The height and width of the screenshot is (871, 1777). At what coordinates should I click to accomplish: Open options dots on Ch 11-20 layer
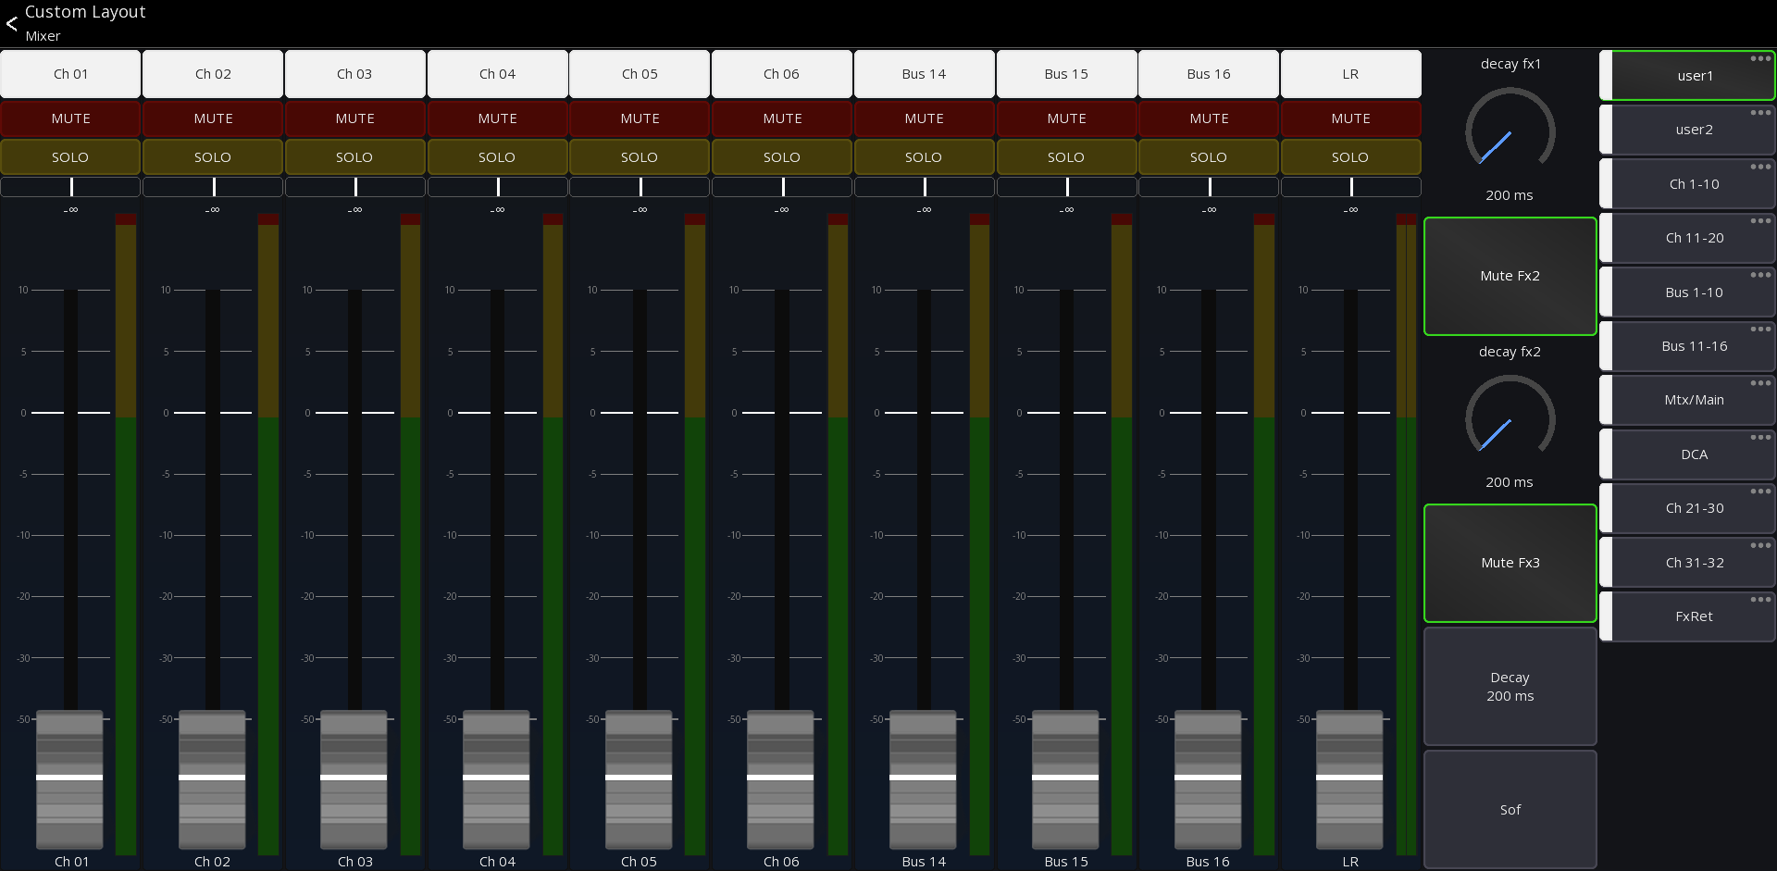(x=1759, y=221)
